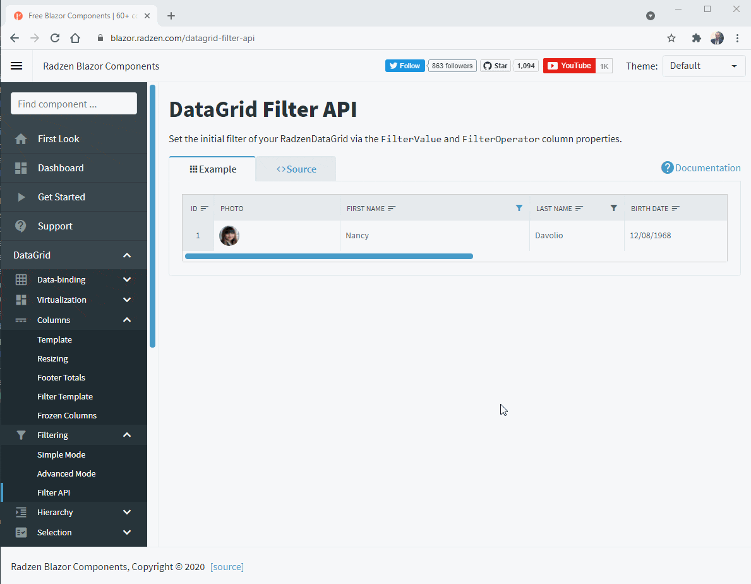Click the First Look home icon
This screenshot has height=584, width=751.
[x=21, y=139]
